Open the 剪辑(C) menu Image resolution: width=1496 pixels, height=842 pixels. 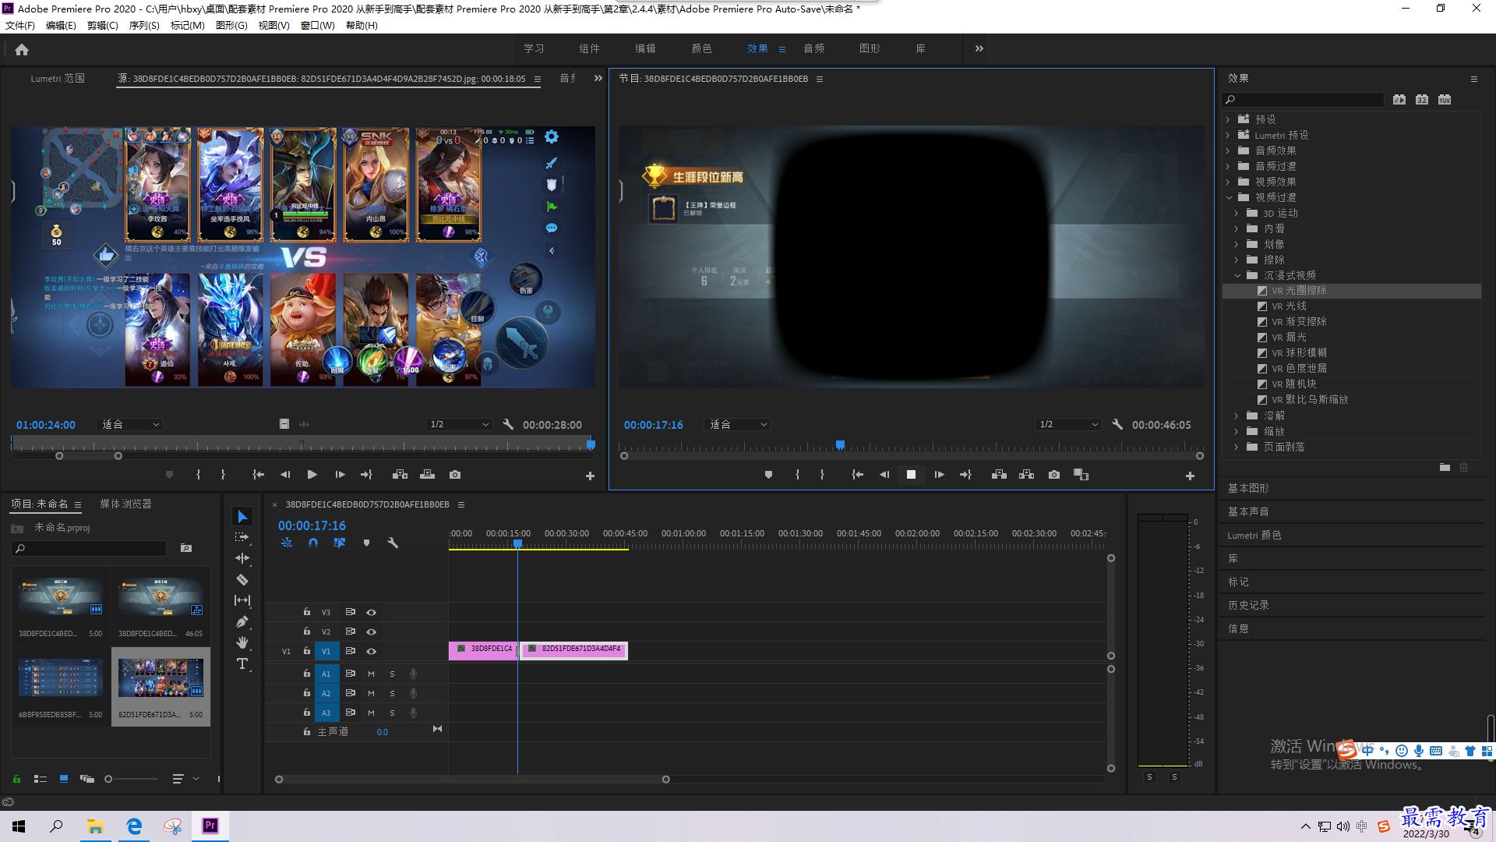102,25
